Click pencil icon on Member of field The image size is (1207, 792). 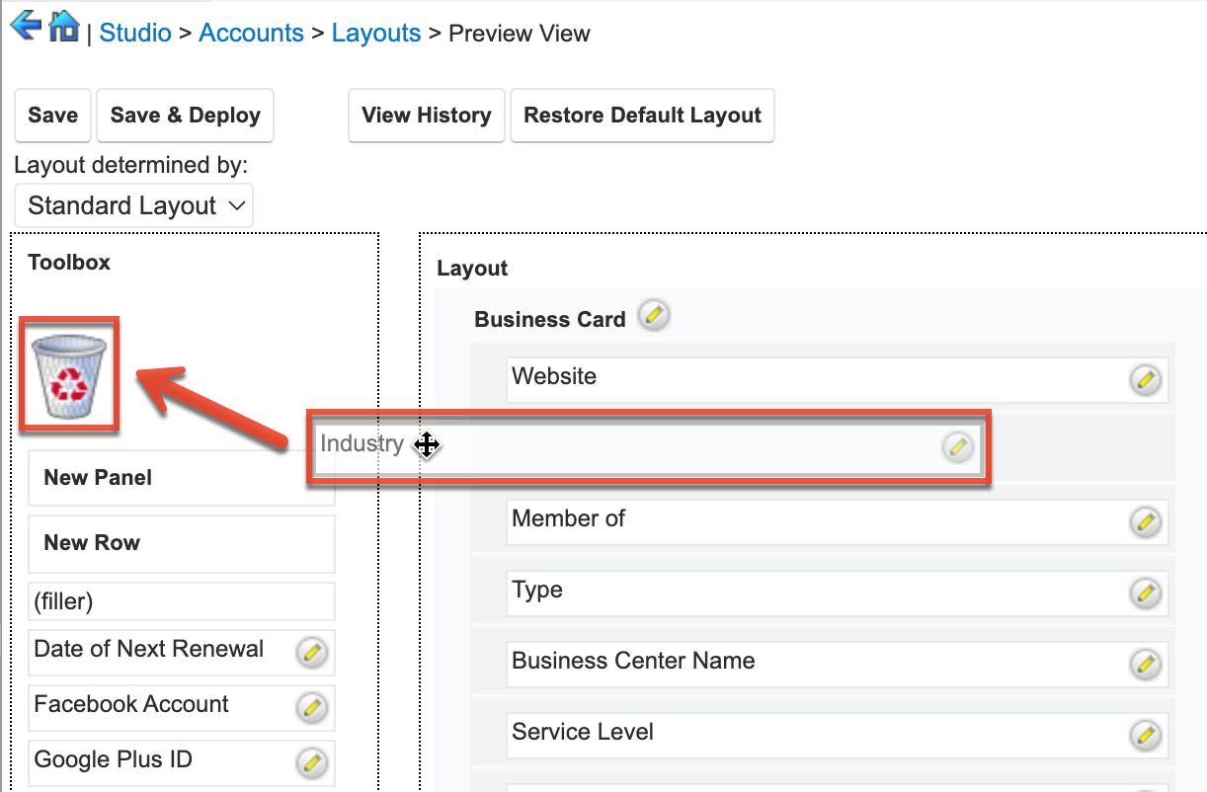tap(1145, 521)
